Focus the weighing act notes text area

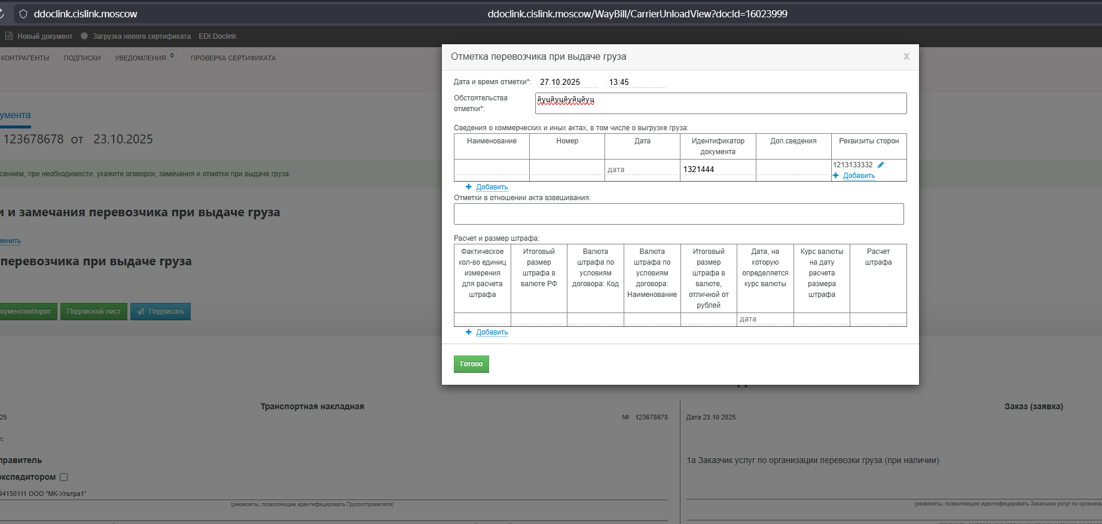point(679,214)
